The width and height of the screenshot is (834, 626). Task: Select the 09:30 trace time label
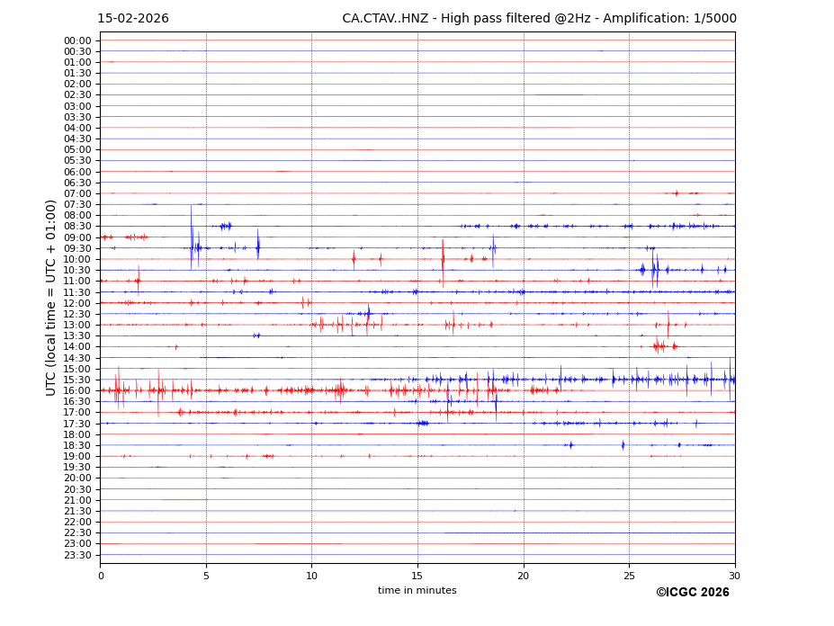pyautogui.click(x=77, y=248)
